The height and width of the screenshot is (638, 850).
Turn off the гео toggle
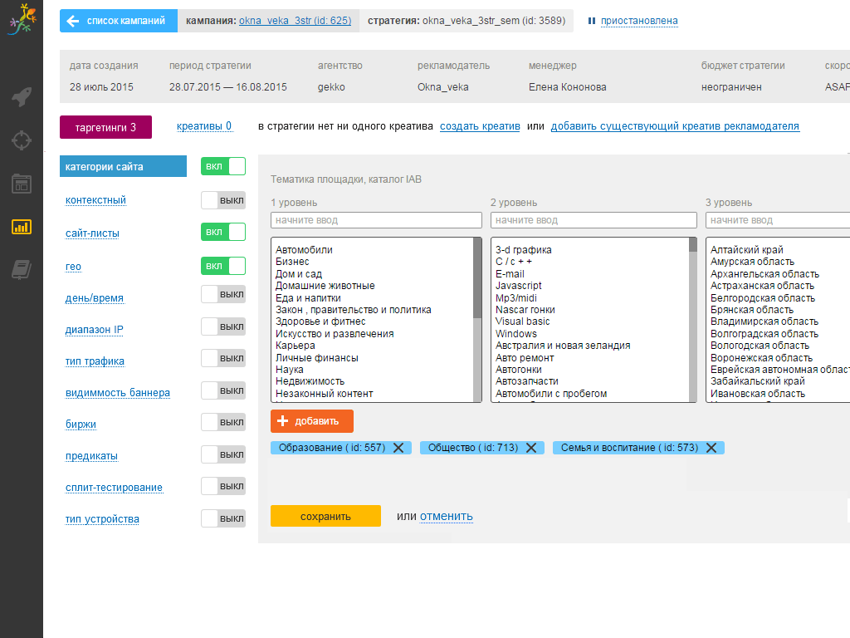(223, 266)
